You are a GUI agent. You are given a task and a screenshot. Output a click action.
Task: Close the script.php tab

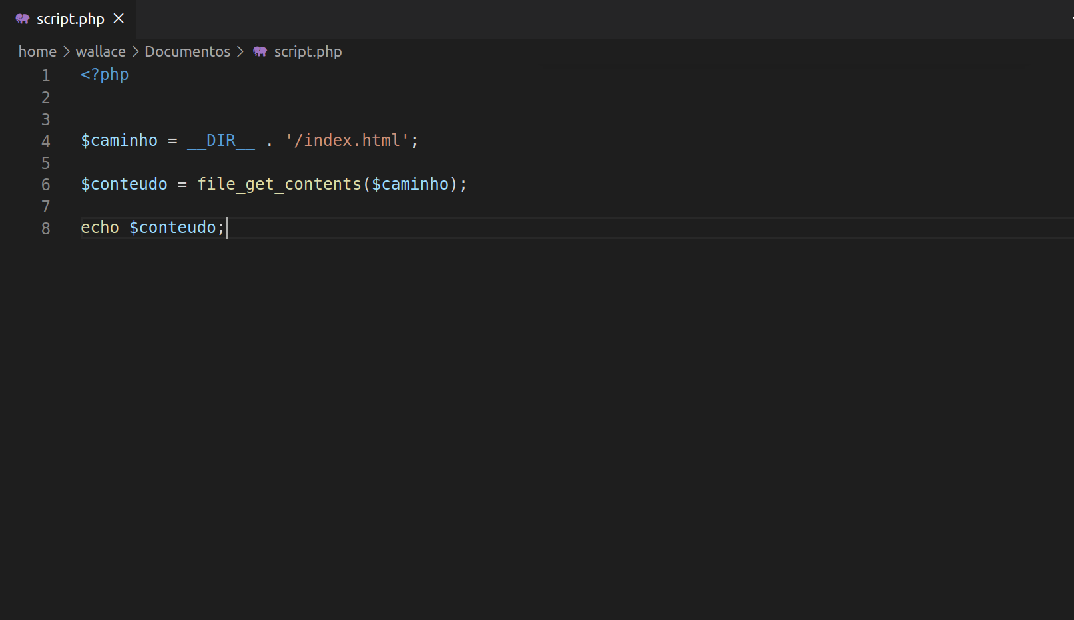[118, 18]
